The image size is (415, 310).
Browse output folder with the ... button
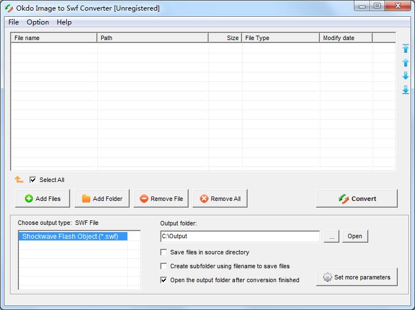click(x=331, y=237)
